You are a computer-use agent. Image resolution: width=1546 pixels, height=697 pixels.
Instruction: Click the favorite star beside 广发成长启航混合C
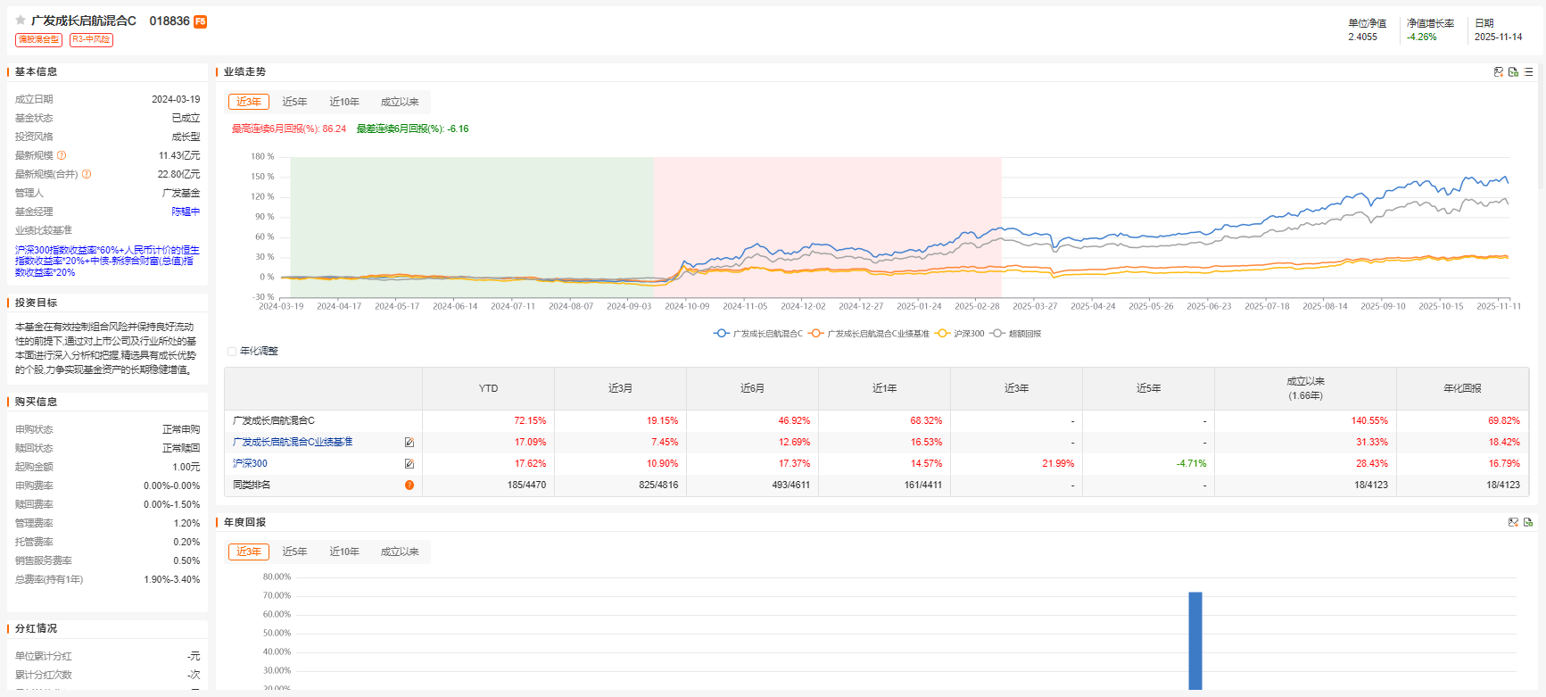[21, 21]
